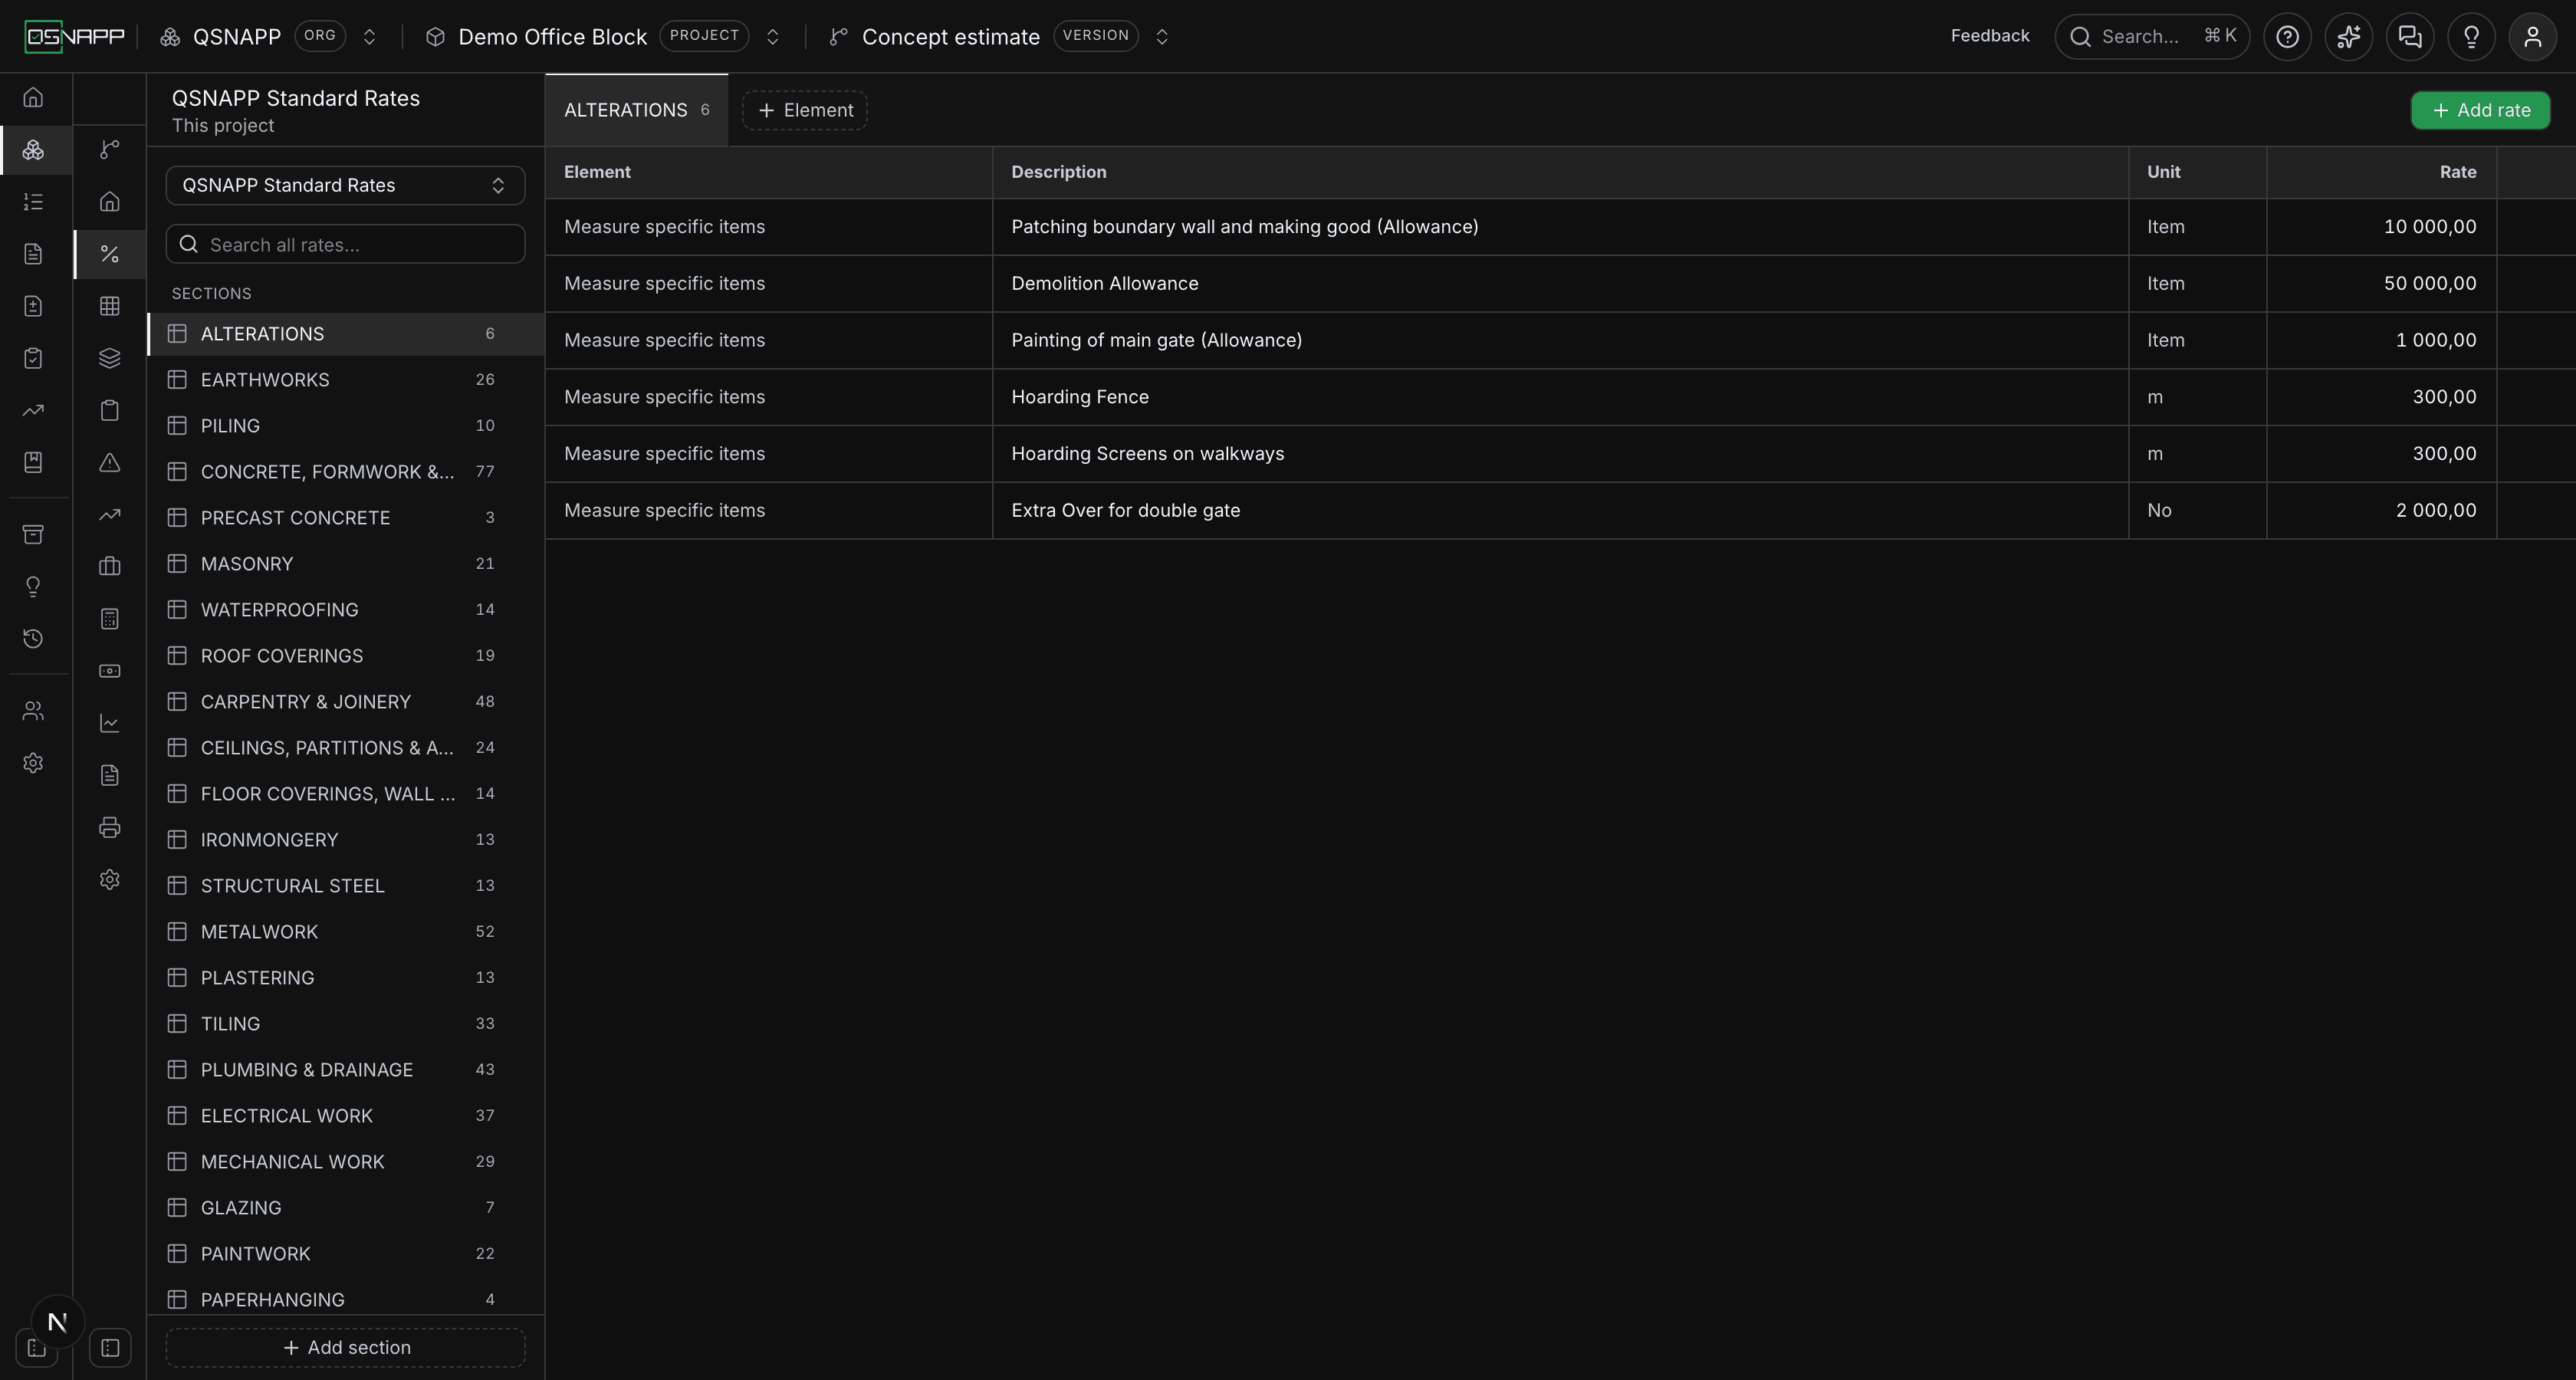Click the dashed plus Element button
The width and height of the screenshot is (2576, 1380).
805,110
